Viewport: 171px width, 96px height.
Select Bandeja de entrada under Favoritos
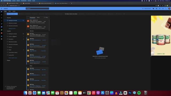pos(14,21)
